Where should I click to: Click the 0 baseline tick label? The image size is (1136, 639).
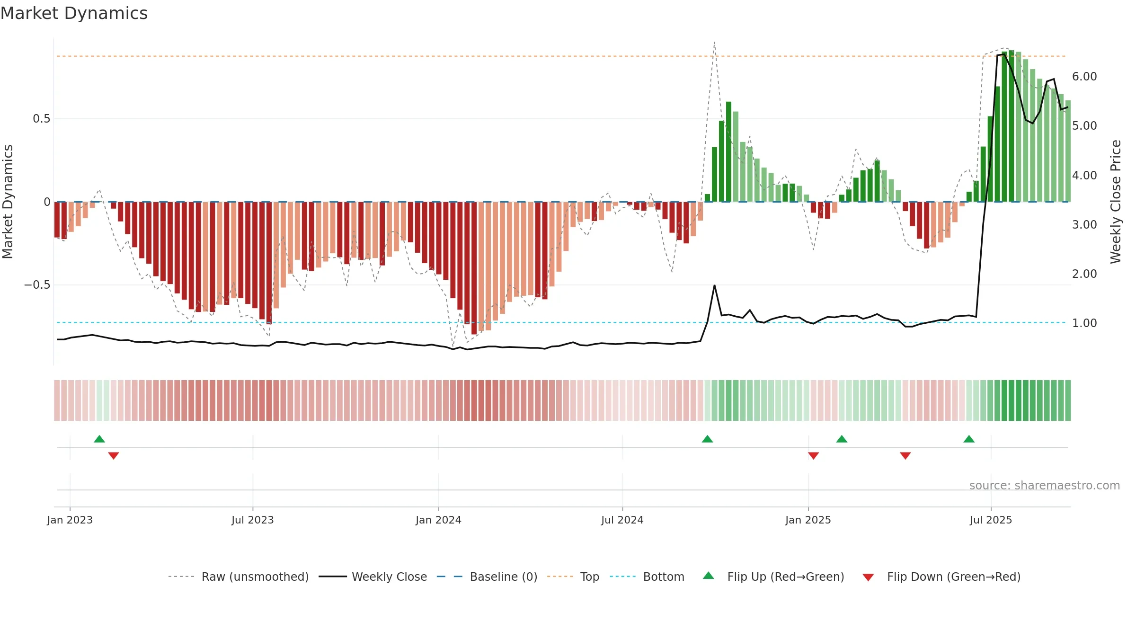tap(47, 202)
